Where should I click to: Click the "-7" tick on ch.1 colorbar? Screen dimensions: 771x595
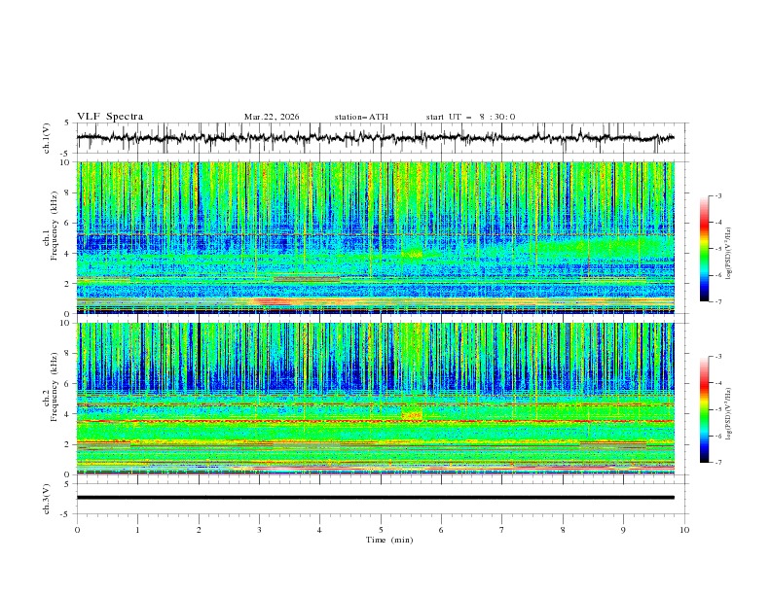pos(718,302)
